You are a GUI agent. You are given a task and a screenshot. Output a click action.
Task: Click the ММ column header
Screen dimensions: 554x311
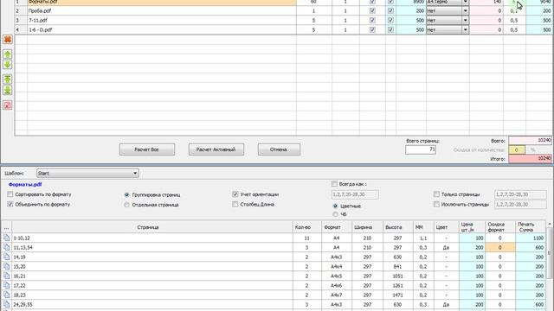tap(423, 227)
